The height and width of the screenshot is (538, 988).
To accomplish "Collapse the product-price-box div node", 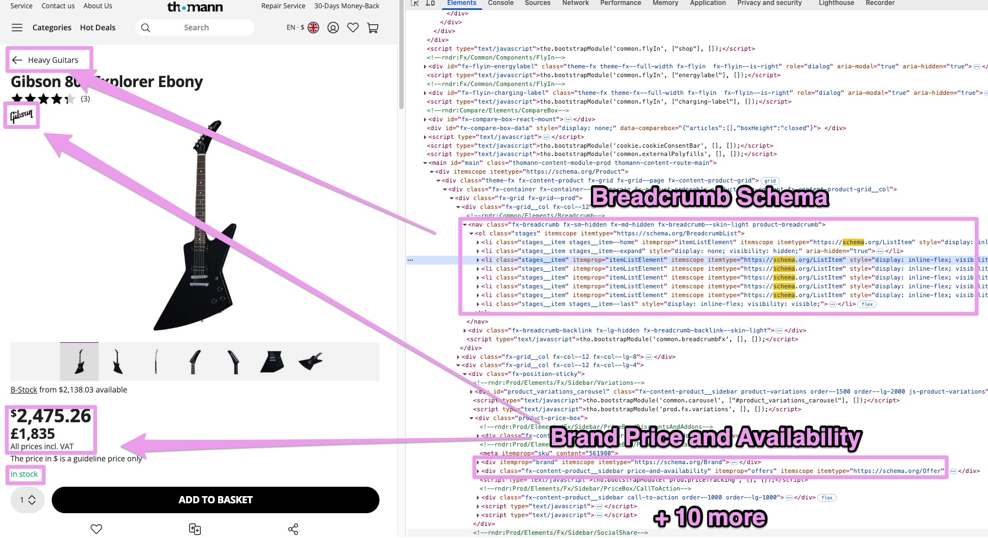I will (471, 418).
